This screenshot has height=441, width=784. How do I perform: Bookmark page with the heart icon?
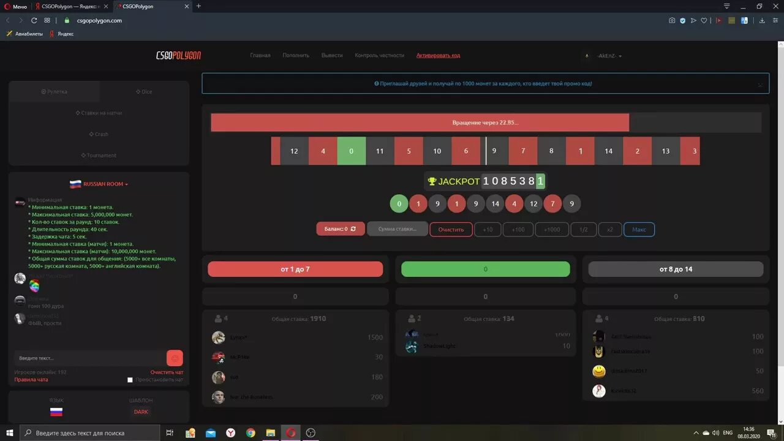pos(704,20)
